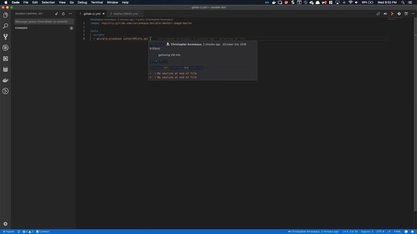Open the Explorer files view
The image size is (417, 234).
[x=5, y=15]
